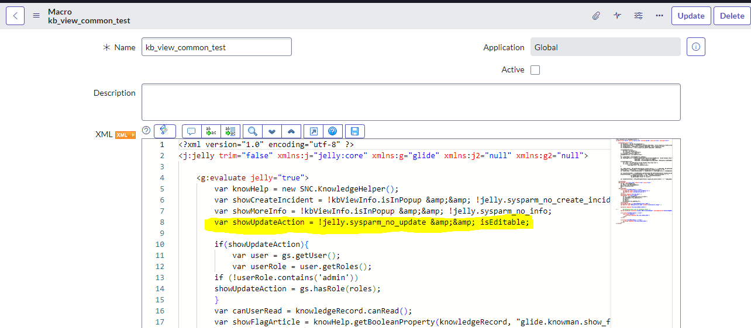
Task: Click line 'var knowHelp = new SNC.KnowledgeHelper();'
Action: [x=306, y=189]
